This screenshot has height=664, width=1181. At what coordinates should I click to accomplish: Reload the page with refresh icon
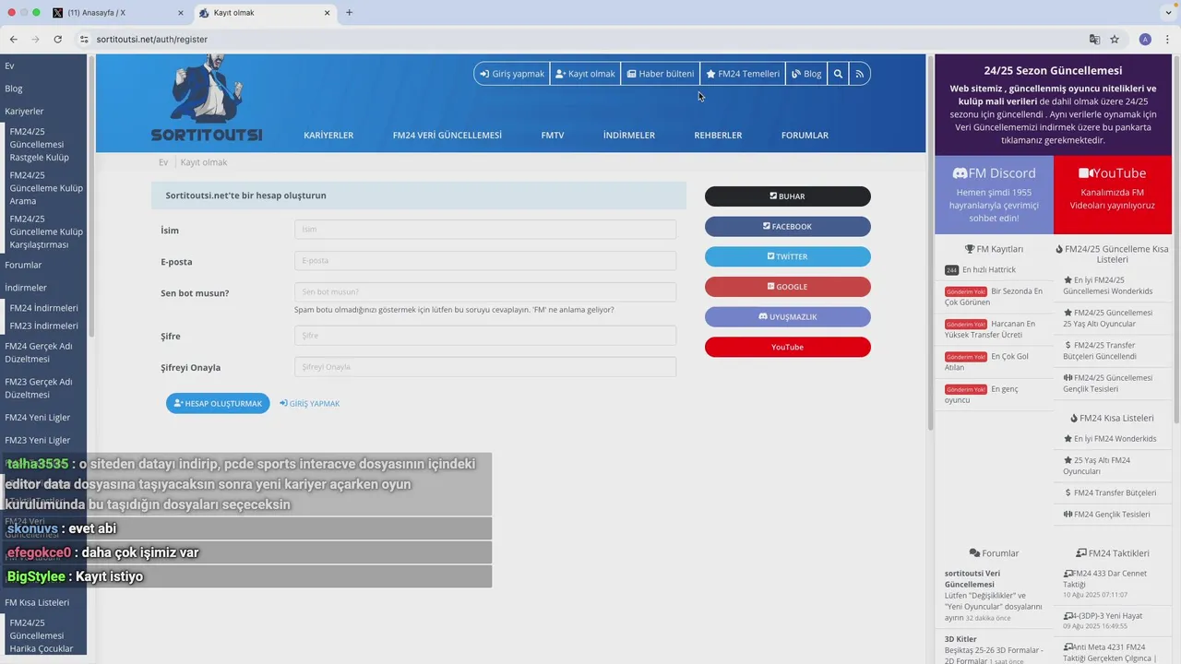(x=57, y=40)
